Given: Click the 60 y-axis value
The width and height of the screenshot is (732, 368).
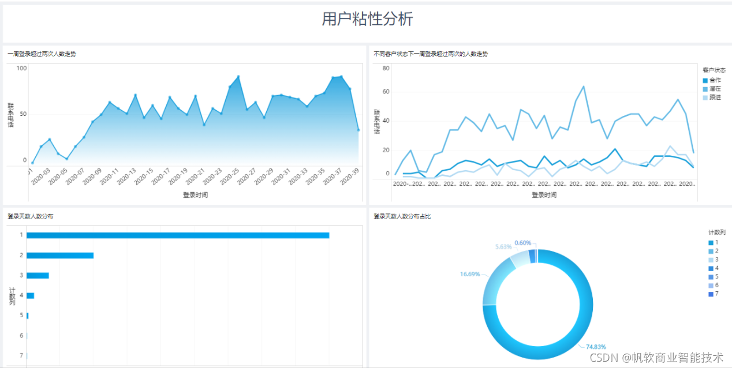Looking at the screenshot, I should click(x=386, y=92).
